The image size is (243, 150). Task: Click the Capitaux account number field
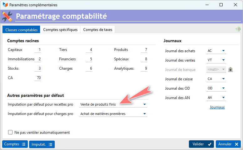(x=38, y=50)
